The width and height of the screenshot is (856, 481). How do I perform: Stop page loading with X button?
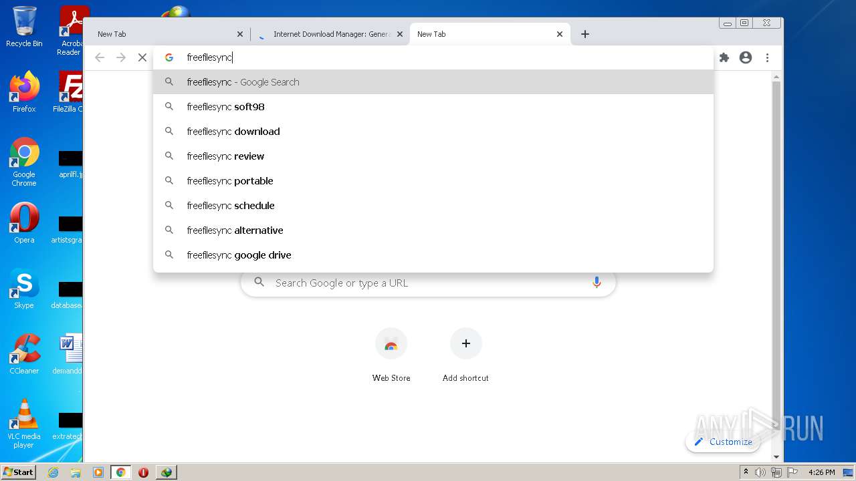142,57
